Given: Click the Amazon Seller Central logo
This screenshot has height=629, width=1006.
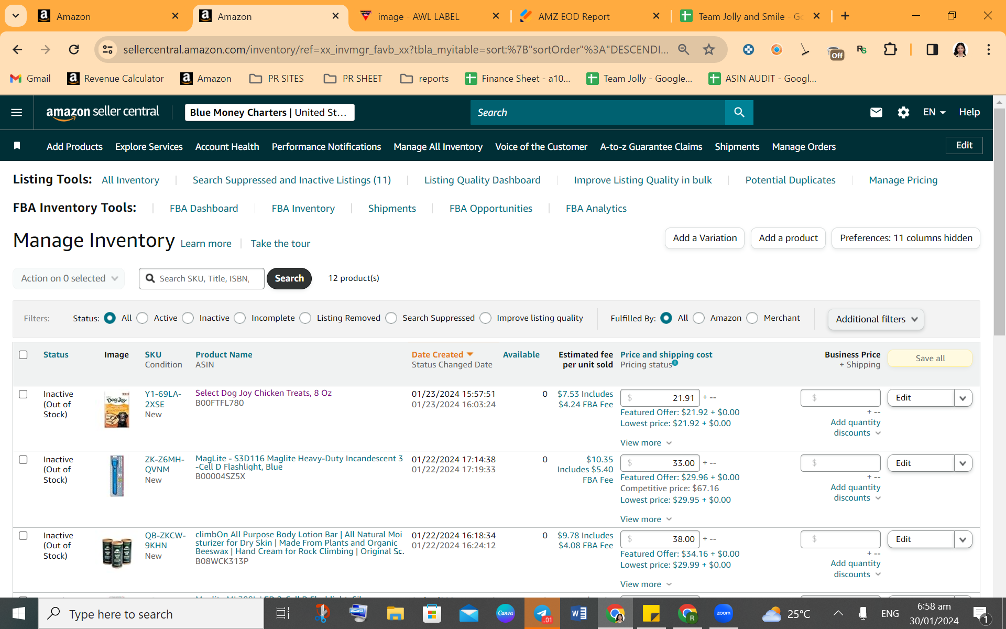Looking at the screenshot, I should click(103, 112).
